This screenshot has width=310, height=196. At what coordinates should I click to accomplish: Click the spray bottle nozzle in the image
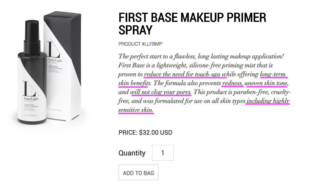(30, 29)
